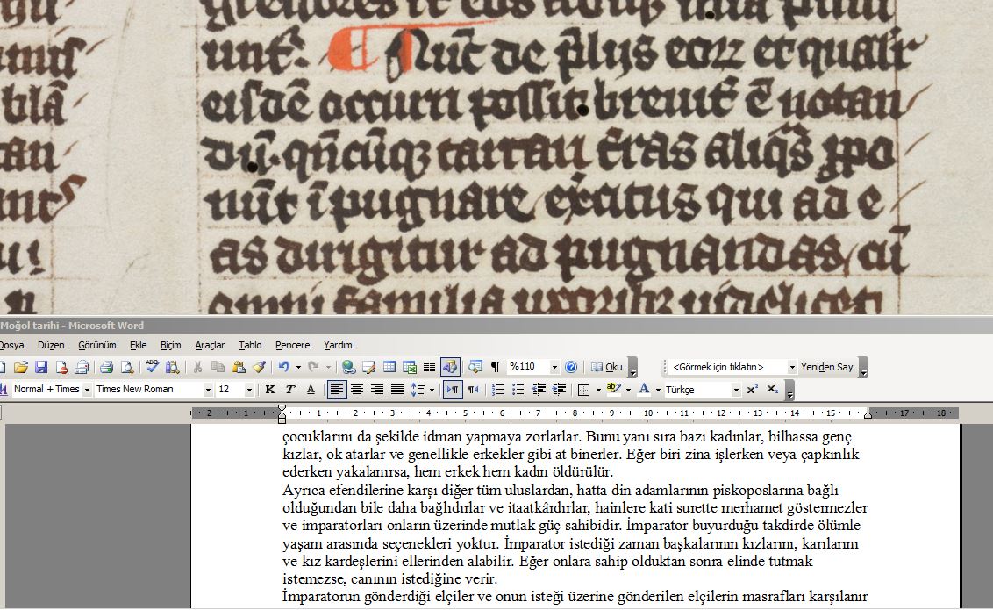The height and width of the screenshot is (610, 993).
Task: Expand the line spacing dropdown arrow
Action: [432, 391]
